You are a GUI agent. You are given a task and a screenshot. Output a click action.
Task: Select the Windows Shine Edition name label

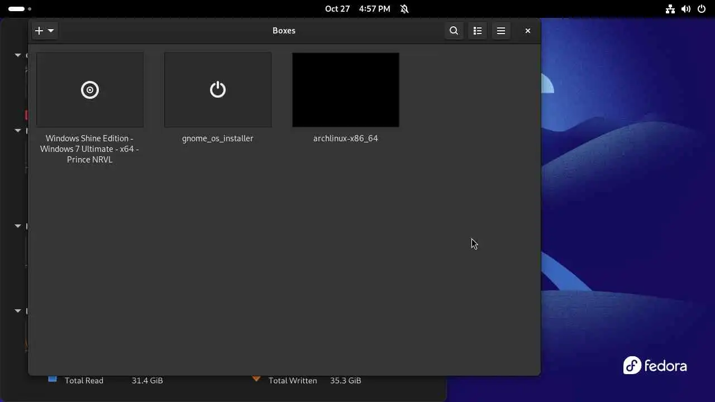(x=89, y=149)
